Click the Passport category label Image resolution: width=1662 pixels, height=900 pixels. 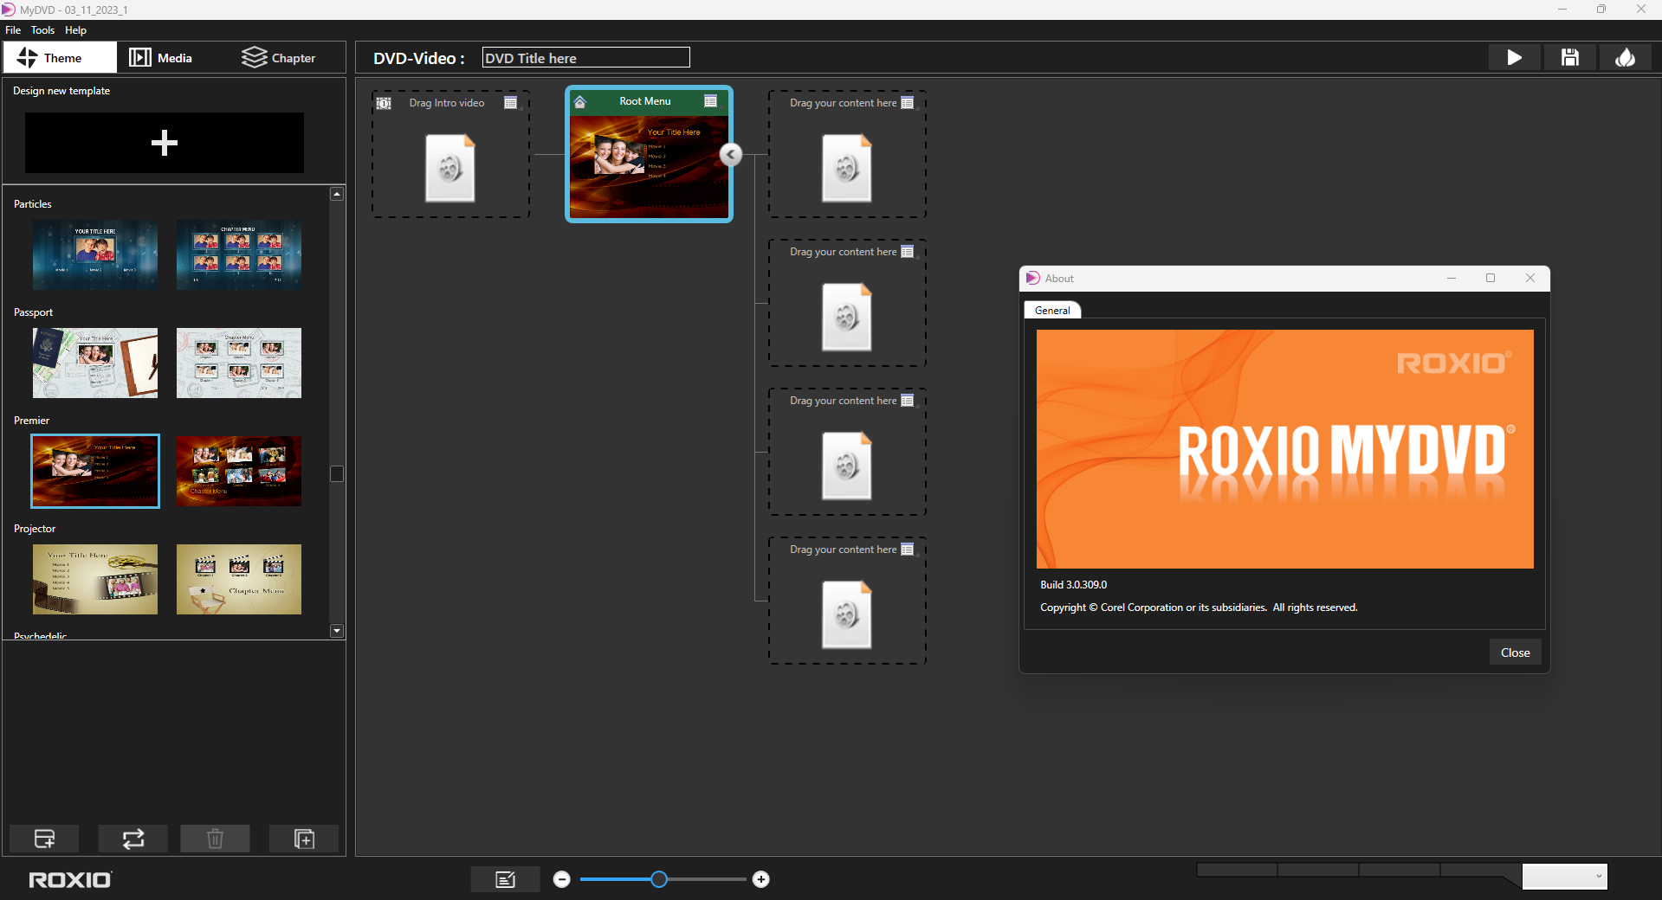coord(33,312)
